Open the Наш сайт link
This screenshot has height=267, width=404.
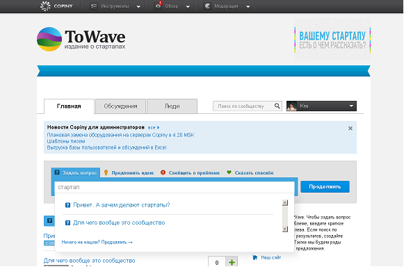[x=271, y=257]
